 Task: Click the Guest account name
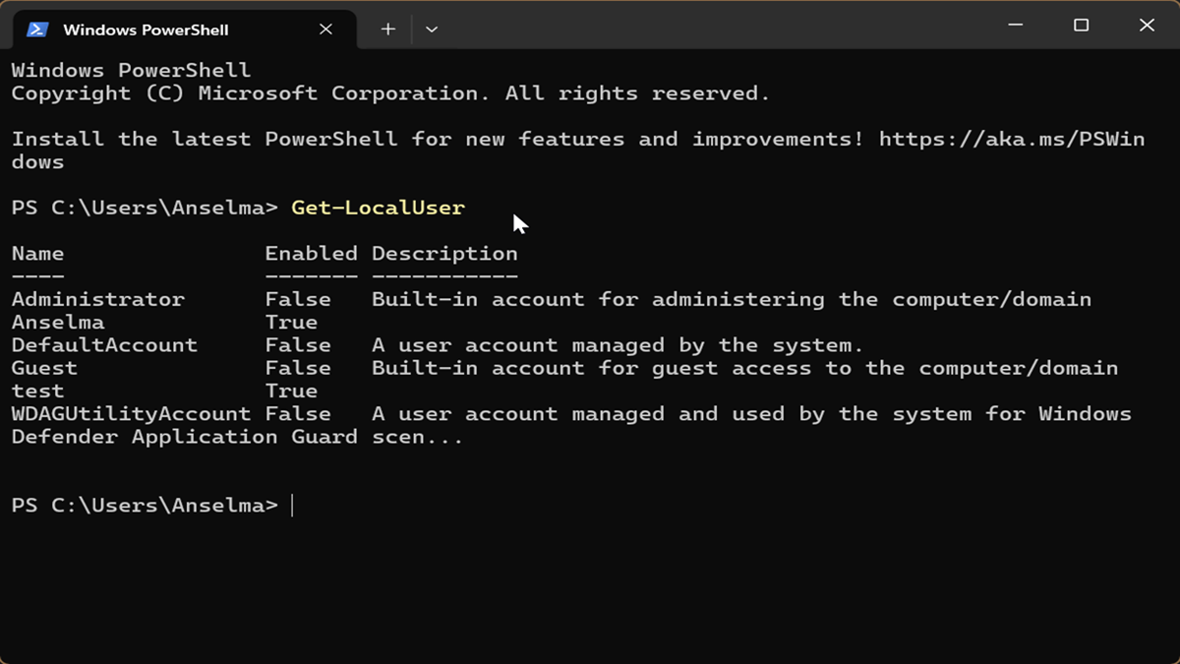44,368
